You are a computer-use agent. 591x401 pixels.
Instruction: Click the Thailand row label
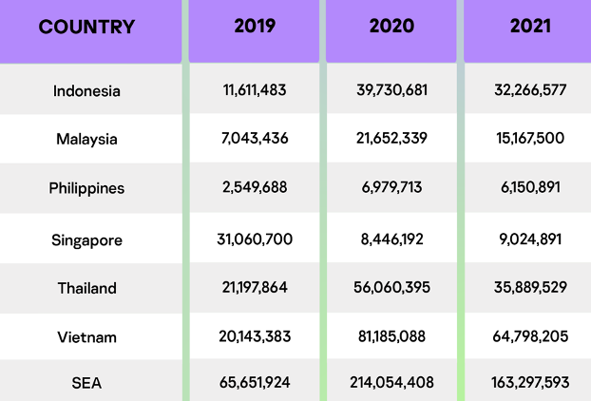[87, 288]
